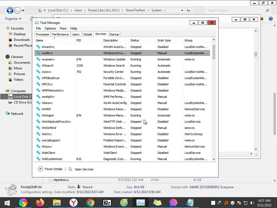Image resolution: width=277 pixels, height=208 pixels.
Task: Select Network in the navigation pane
Action: click(x=17, y=114)
